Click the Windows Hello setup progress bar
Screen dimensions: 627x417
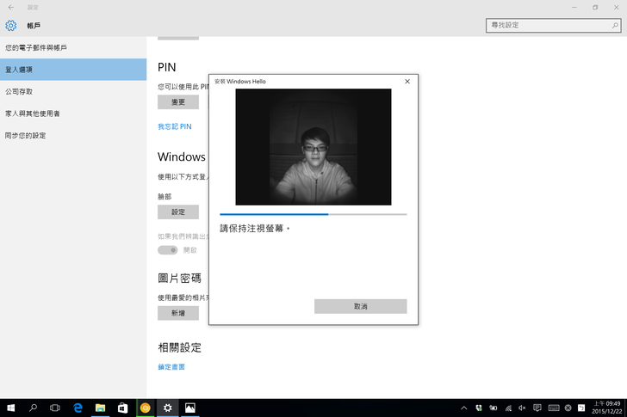pyautogui.click(x=313, y=214)
